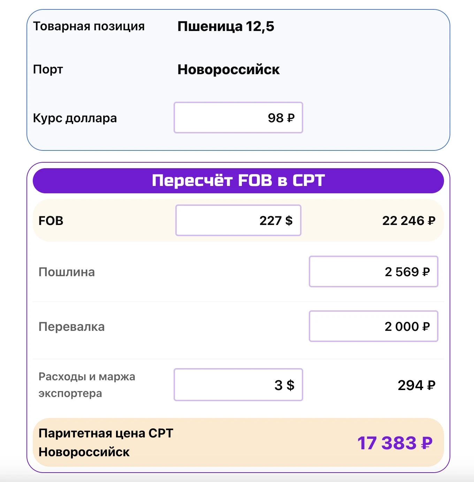The width and height of the screenshot is (474, 482).
Task: Click the Пошлина duty input field
Action: point(373,272)
